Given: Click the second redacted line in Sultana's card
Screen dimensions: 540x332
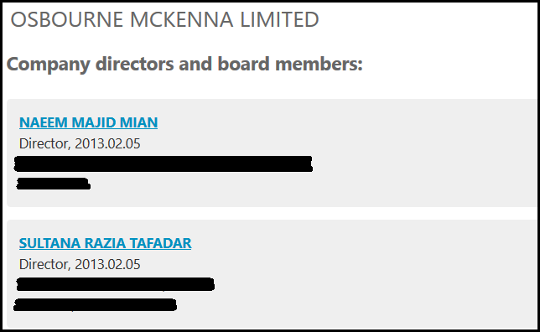Looking at the screenshot, I should (x=95, y=305).
